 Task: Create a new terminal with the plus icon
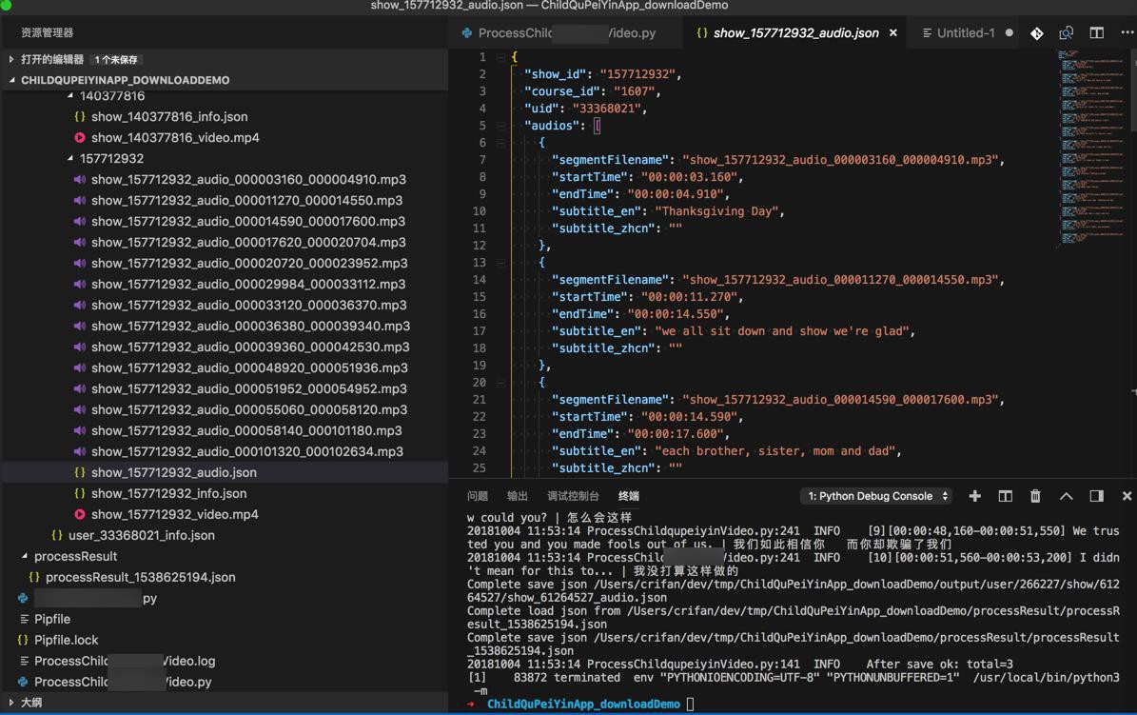974,496
